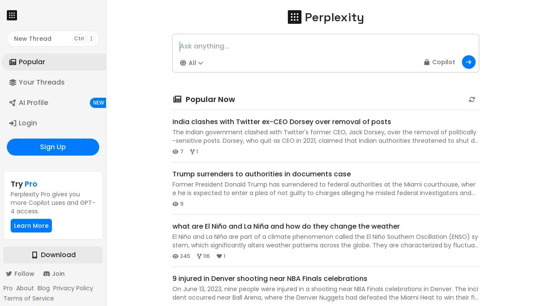Click the fork icon on India Twitter post

coord(192,152)
